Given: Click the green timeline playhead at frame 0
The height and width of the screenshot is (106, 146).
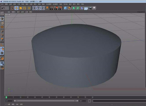Looking at the screenshot, I should [x=6, y=97].
